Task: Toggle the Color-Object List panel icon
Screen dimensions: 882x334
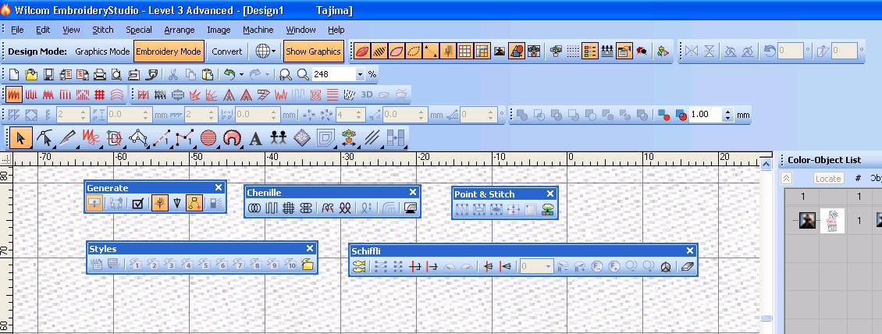Action: 590,52
